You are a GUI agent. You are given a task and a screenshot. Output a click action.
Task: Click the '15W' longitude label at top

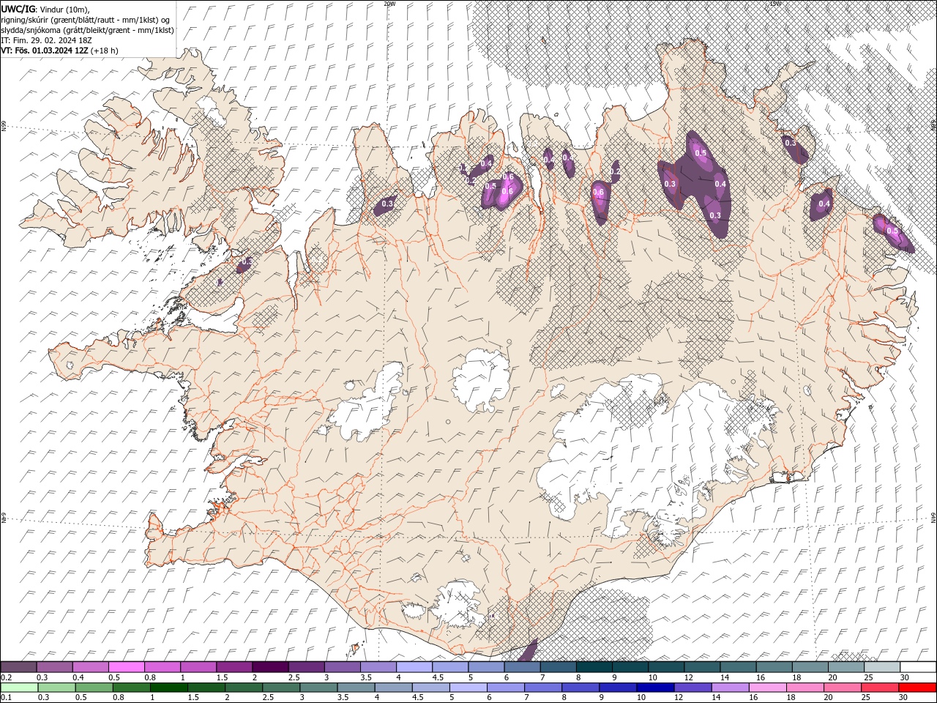776,4
